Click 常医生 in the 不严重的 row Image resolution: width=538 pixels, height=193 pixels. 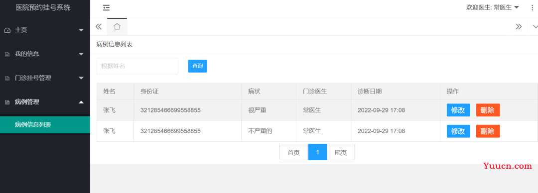(x=311, y=131)
